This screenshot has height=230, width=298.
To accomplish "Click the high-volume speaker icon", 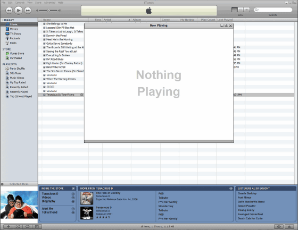I will (60, 11).
